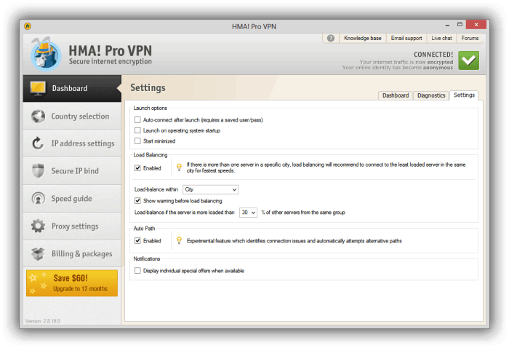Minimize the HMA! Pro VPN window
This screenshot has height=348, width=509.
click(447, 25)
